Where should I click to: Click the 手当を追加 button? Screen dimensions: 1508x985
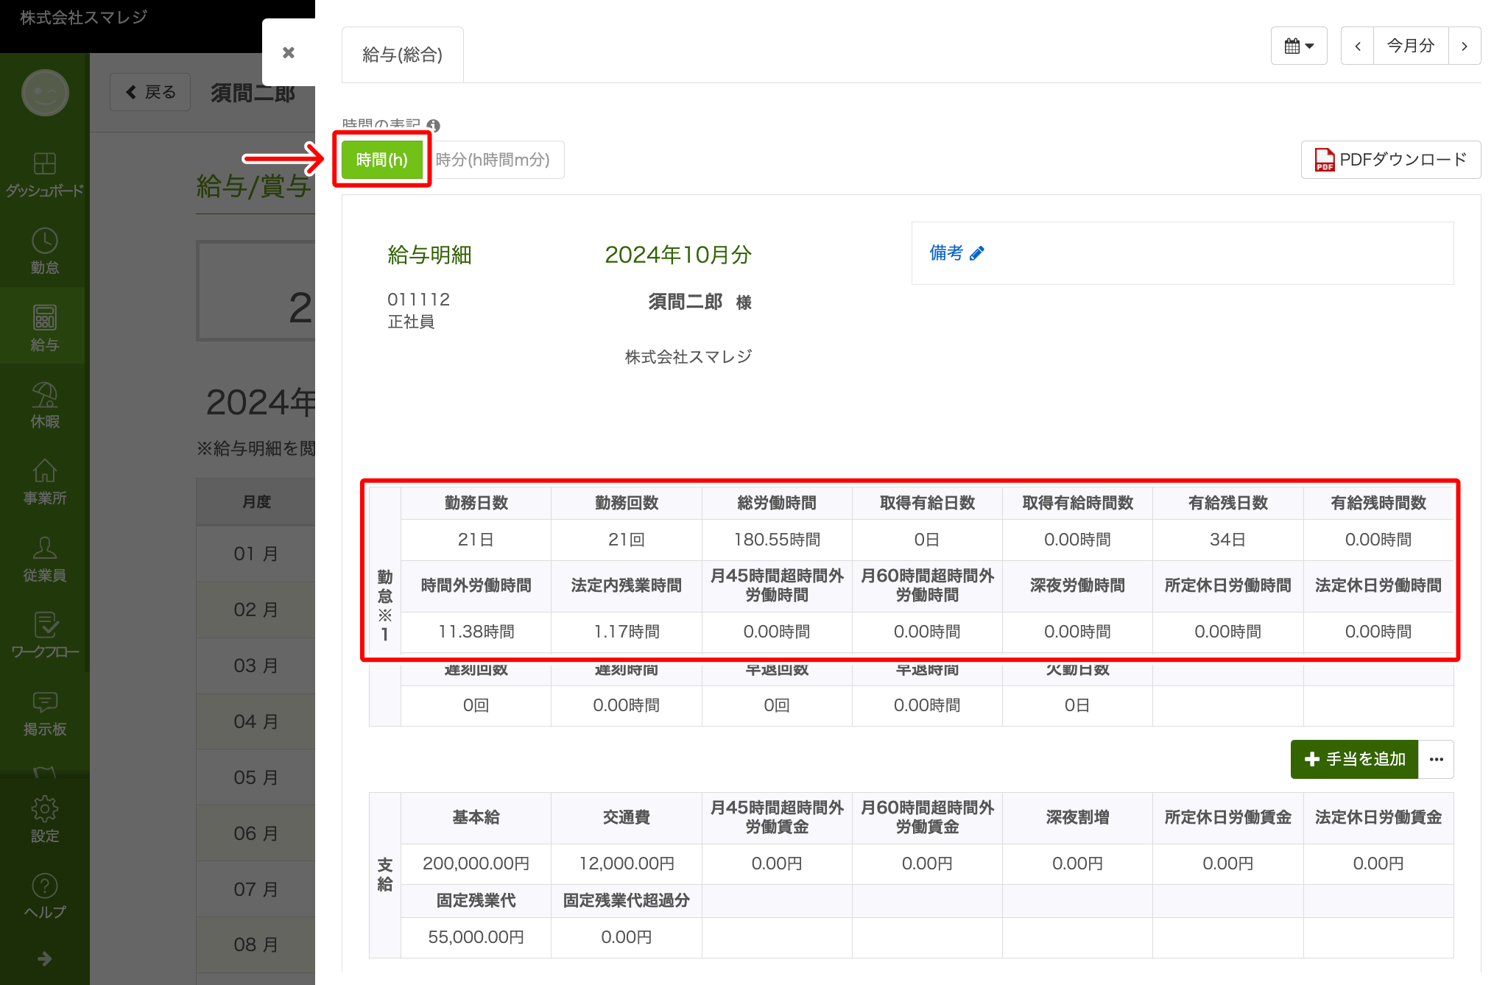pyautogui.click(x=1354, y=759)
